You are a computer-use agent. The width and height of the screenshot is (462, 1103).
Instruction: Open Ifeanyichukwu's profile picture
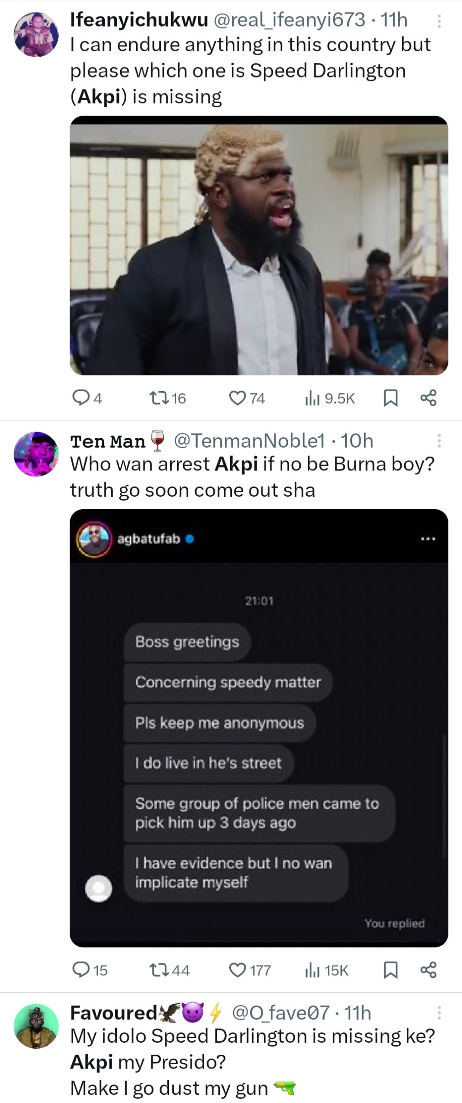click(36, 34)
